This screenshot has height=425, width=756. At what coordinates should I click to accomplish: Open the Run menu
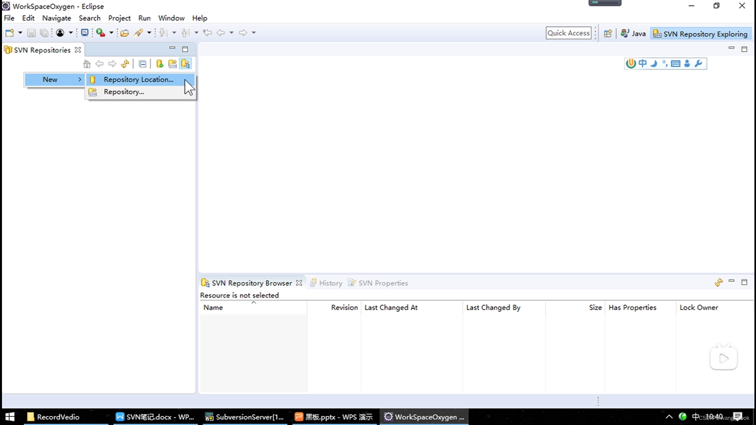[145, 18]
